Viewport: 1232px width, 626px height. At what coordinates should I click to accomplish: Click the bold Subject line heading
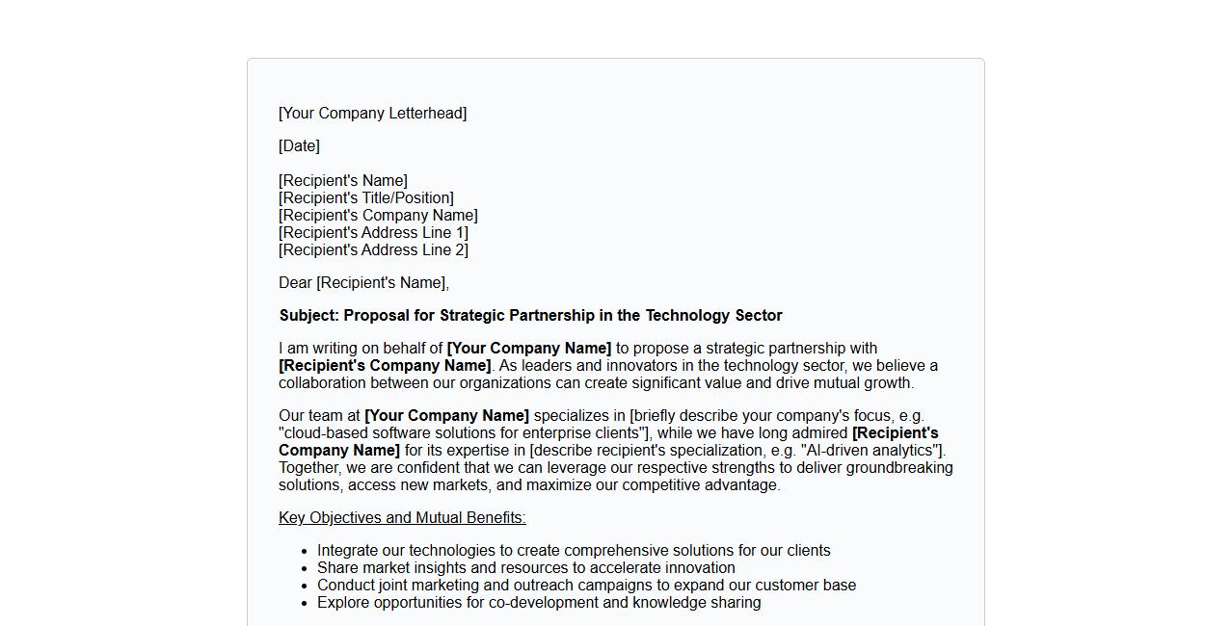pos(530,316)
